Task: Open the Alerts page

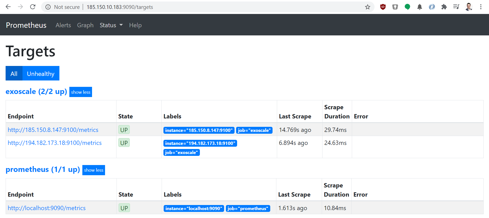Action: click(63, 25)
